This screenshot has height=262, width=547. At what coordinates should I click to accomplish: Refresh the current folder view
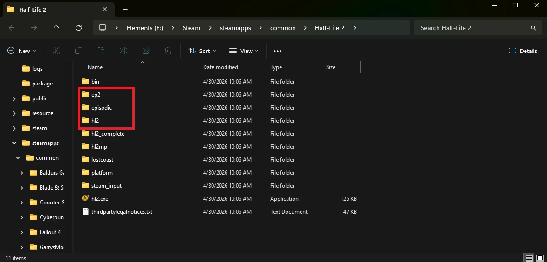[x=79, y=28]
